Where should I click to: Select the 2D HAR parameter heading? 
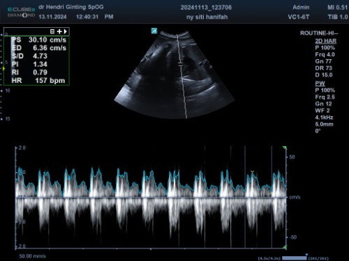pos(326,41)
